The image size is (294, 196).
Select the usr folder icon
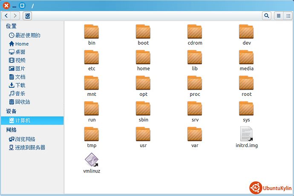pos(143,134)
